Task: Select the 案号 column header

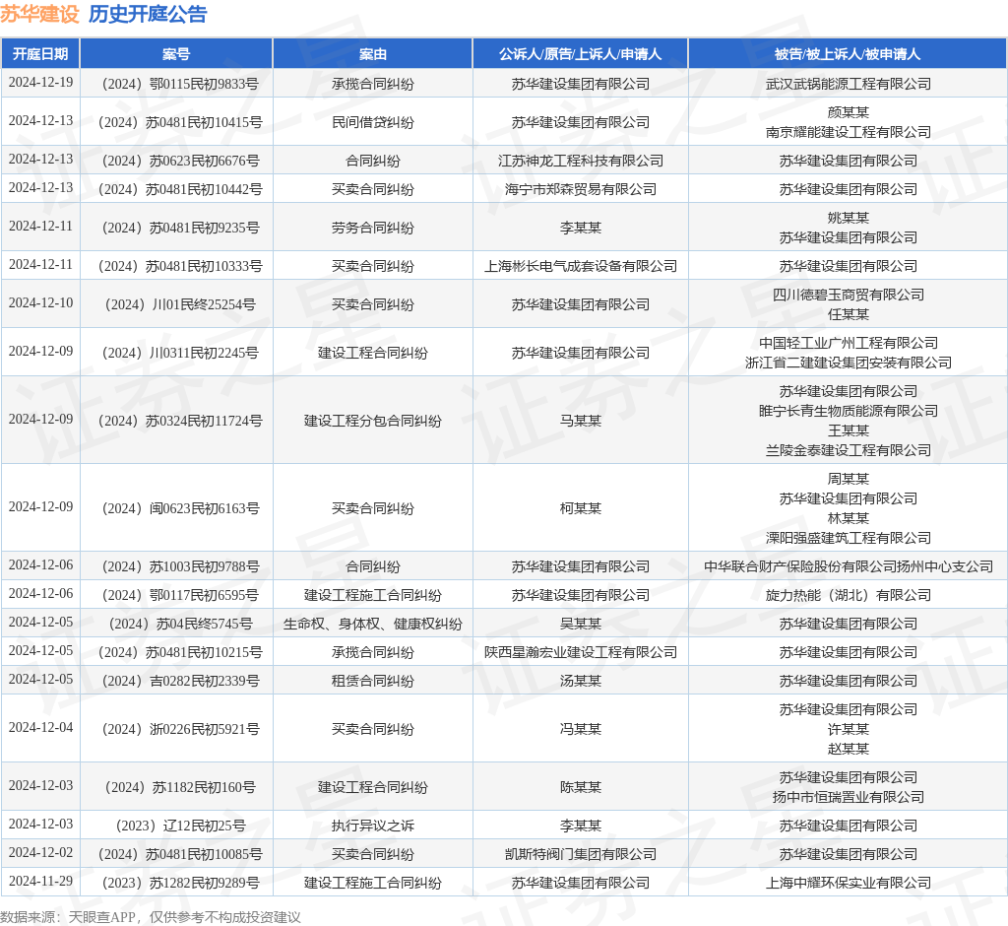Action: coord(176,54)
